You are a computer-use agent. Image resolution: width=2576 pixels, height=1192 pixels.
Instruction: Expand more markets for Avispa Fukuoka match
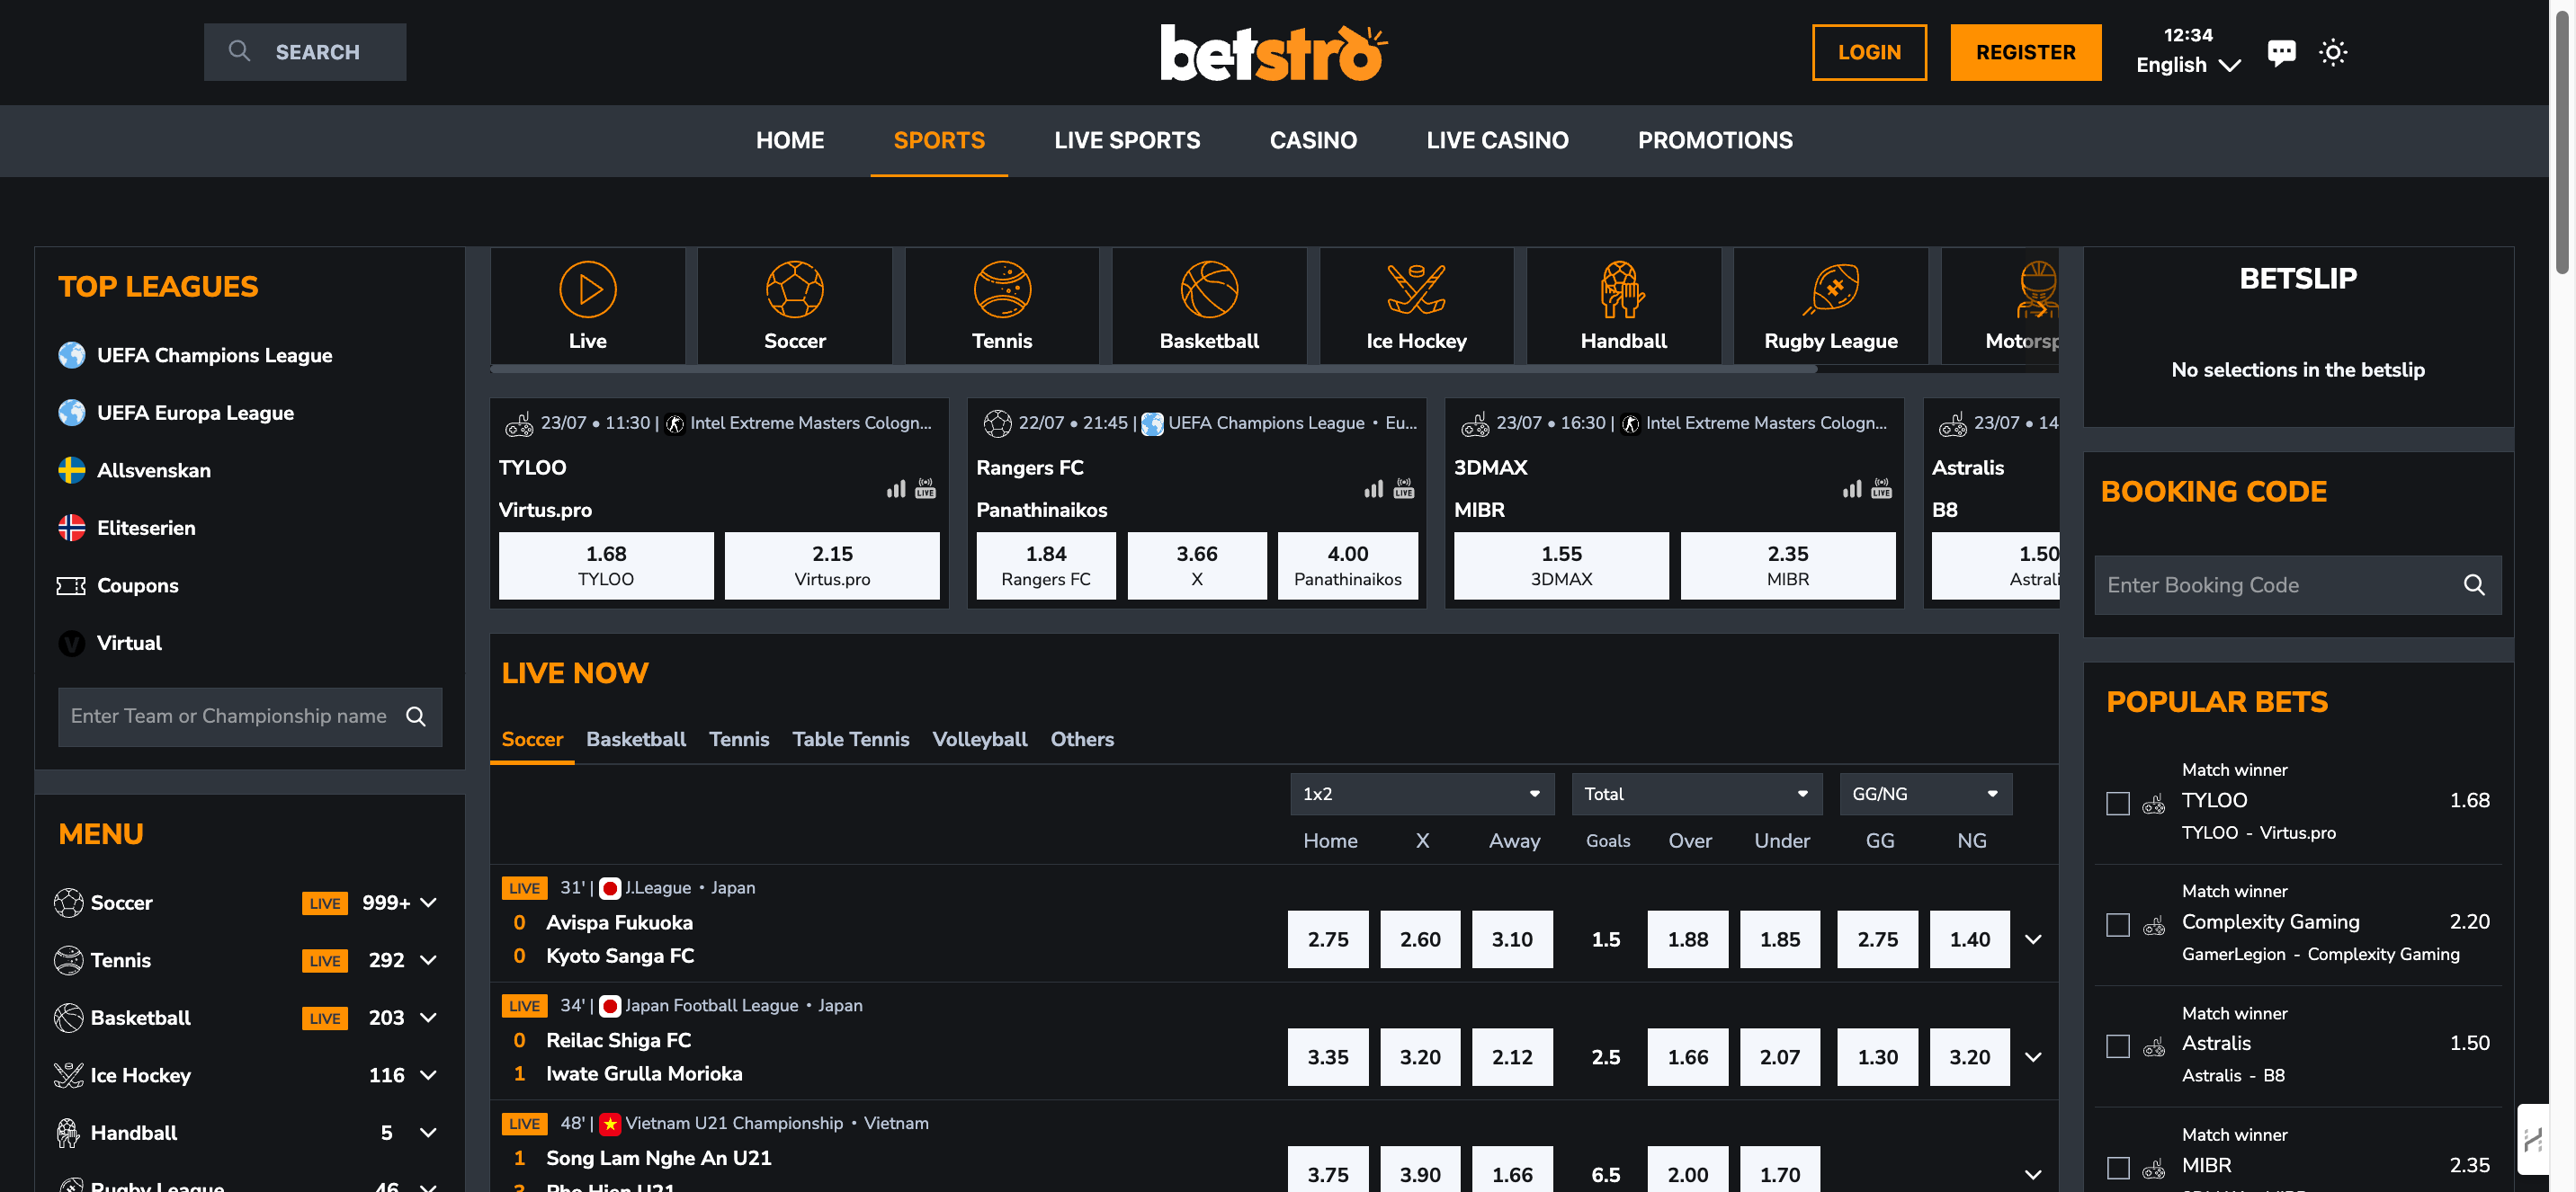point(2033,939)
